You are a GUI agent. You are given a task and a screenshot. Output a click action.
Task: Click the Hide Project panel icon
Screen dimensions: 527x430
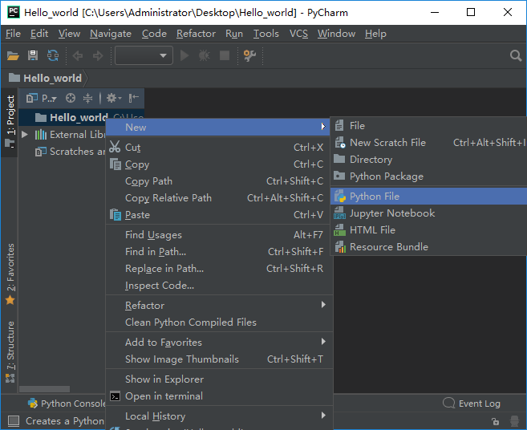point(133,98)
